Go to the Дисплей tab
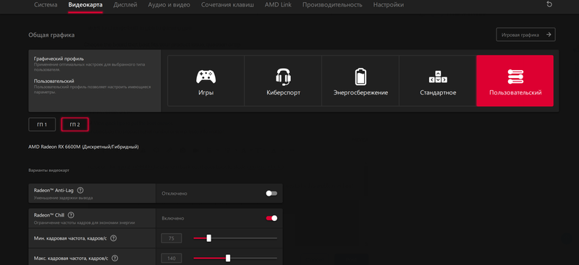This screenshot has width=579, height=265. pyautogui.click(x=125, y=5)
